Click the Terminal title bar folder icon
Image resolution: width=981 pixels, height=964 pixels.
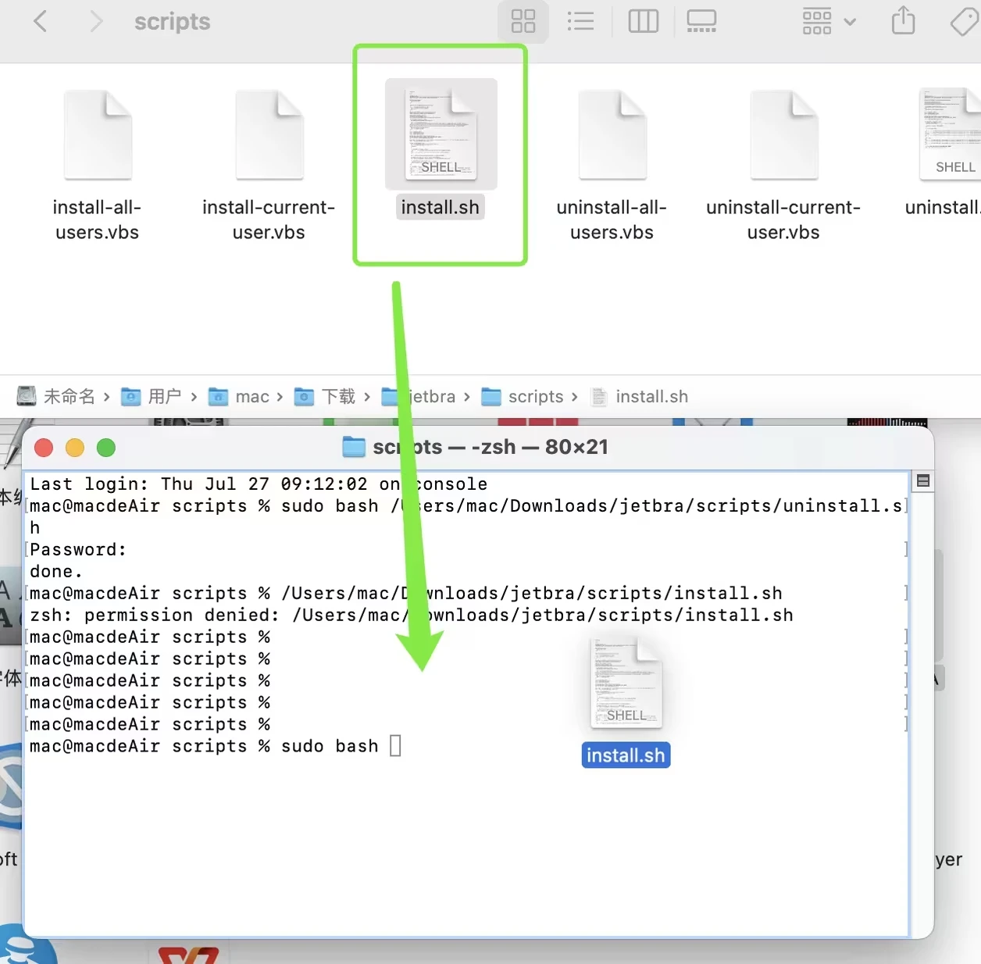(x=354, y=447)
